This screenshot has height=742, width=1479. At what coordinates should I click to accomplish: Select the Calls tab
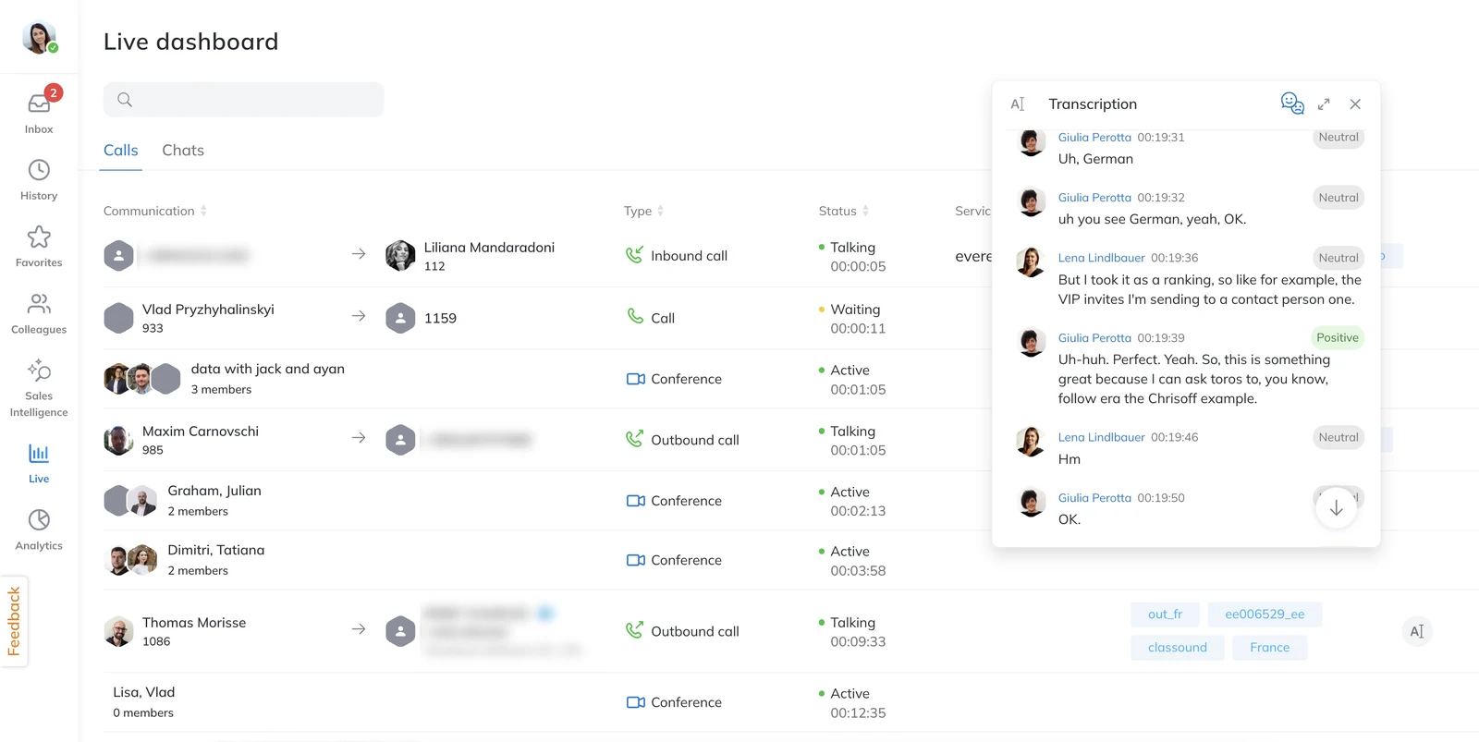click(x=121, y=151)
